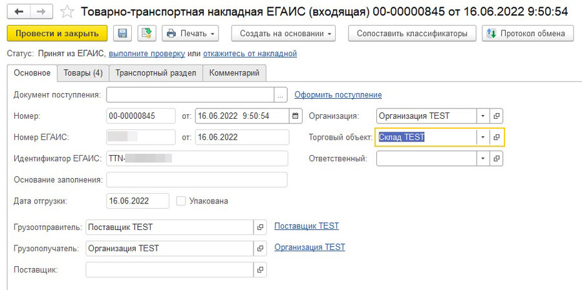Add document to favorites with star icon
The image size is (582, 290).
pos(67,12)
